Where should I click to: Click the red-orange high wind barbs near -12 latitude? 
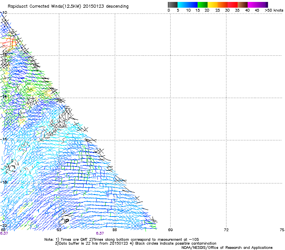pyautogui.click(x=9, y=43)
